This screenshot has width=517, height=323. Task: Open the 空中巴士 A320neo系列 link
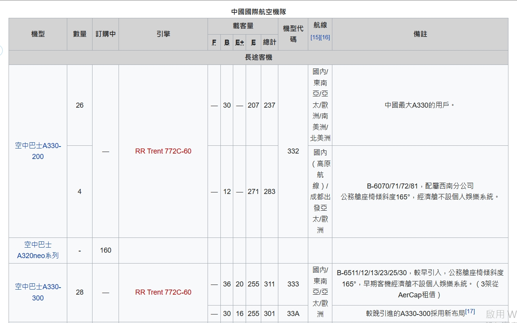point(38,250)
